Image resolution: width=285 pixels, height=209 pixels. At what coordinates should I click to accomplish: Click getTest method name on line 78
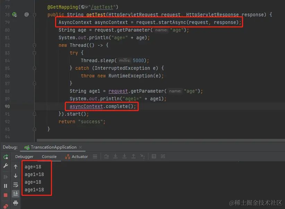tap(96, 15)
